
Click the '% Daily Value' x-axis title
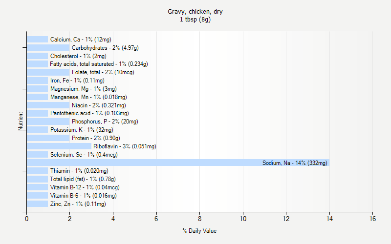199,231
